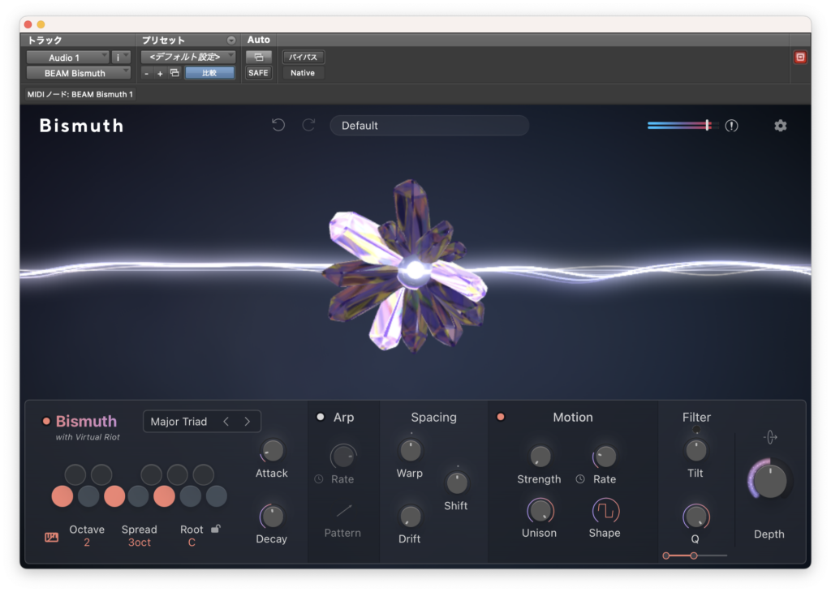Enable the B note circle
The height and width of the screenshot is (592, 831).
click(216, 496)
